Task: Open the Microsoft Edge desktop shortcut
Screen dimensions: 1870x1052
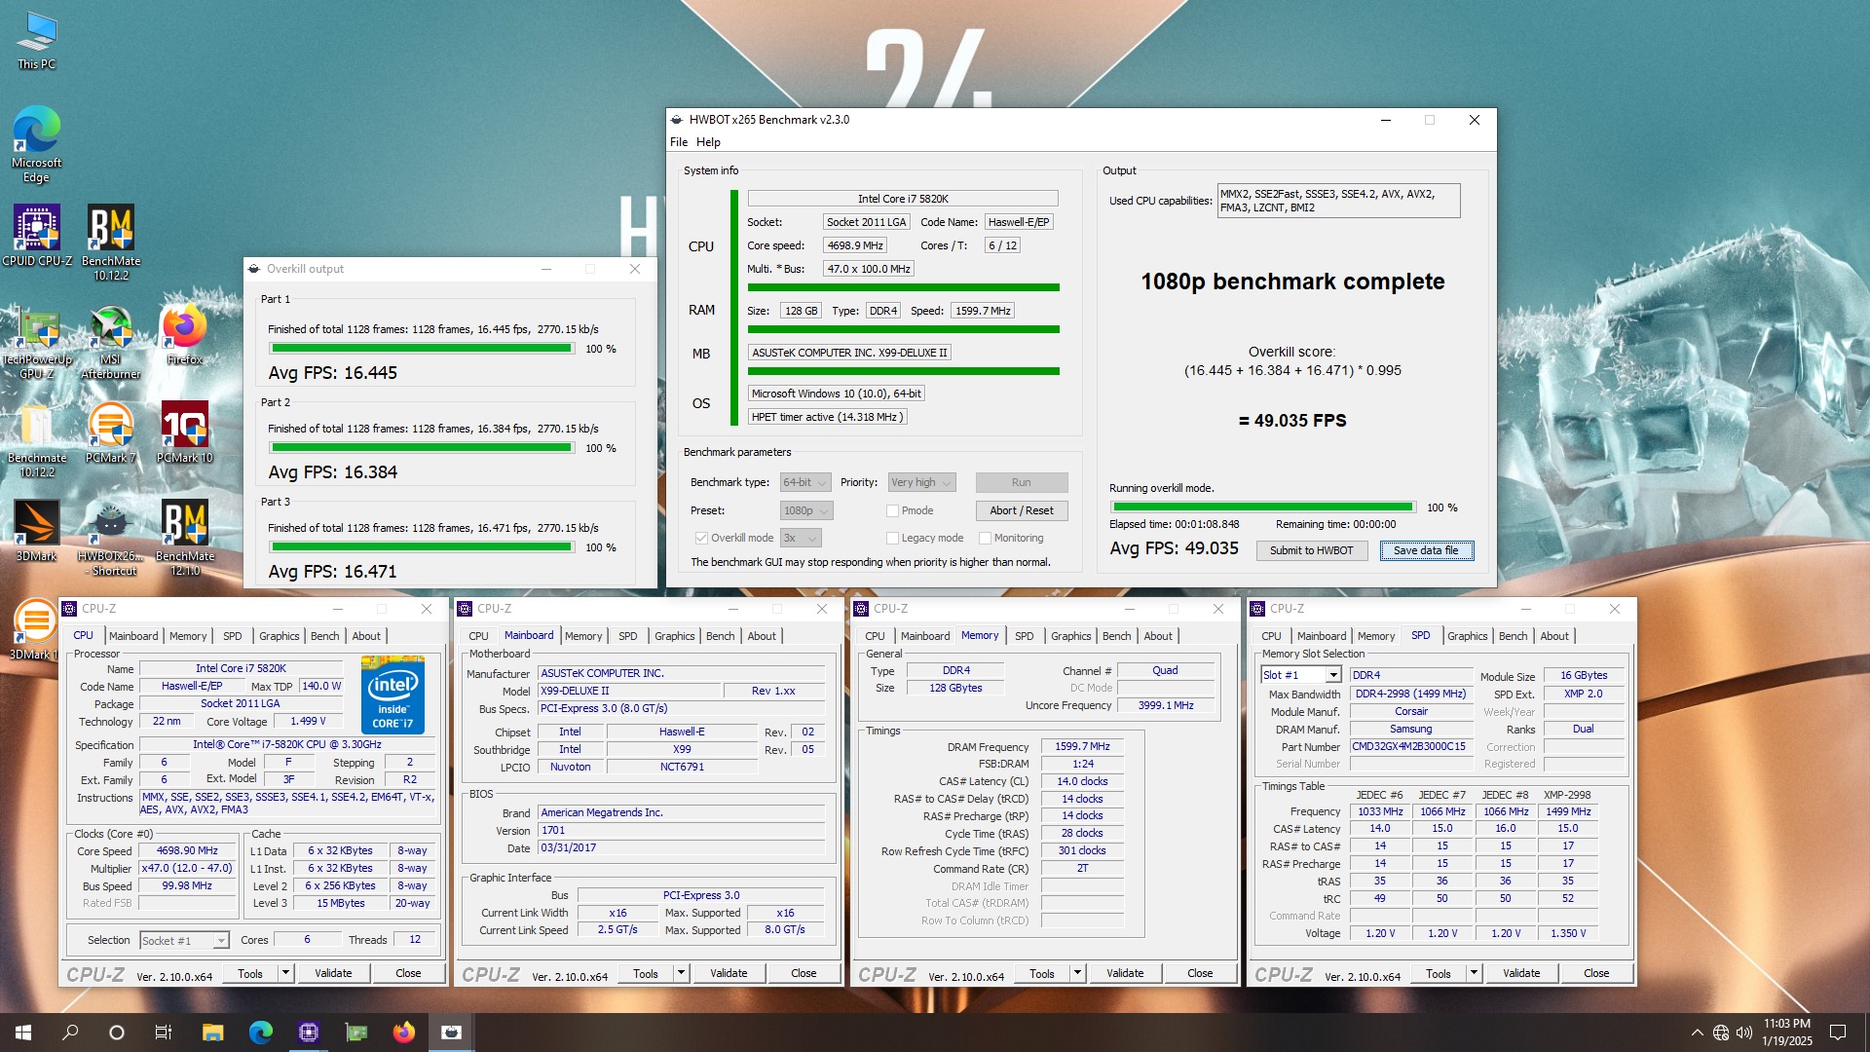Action: coord(36,144)
